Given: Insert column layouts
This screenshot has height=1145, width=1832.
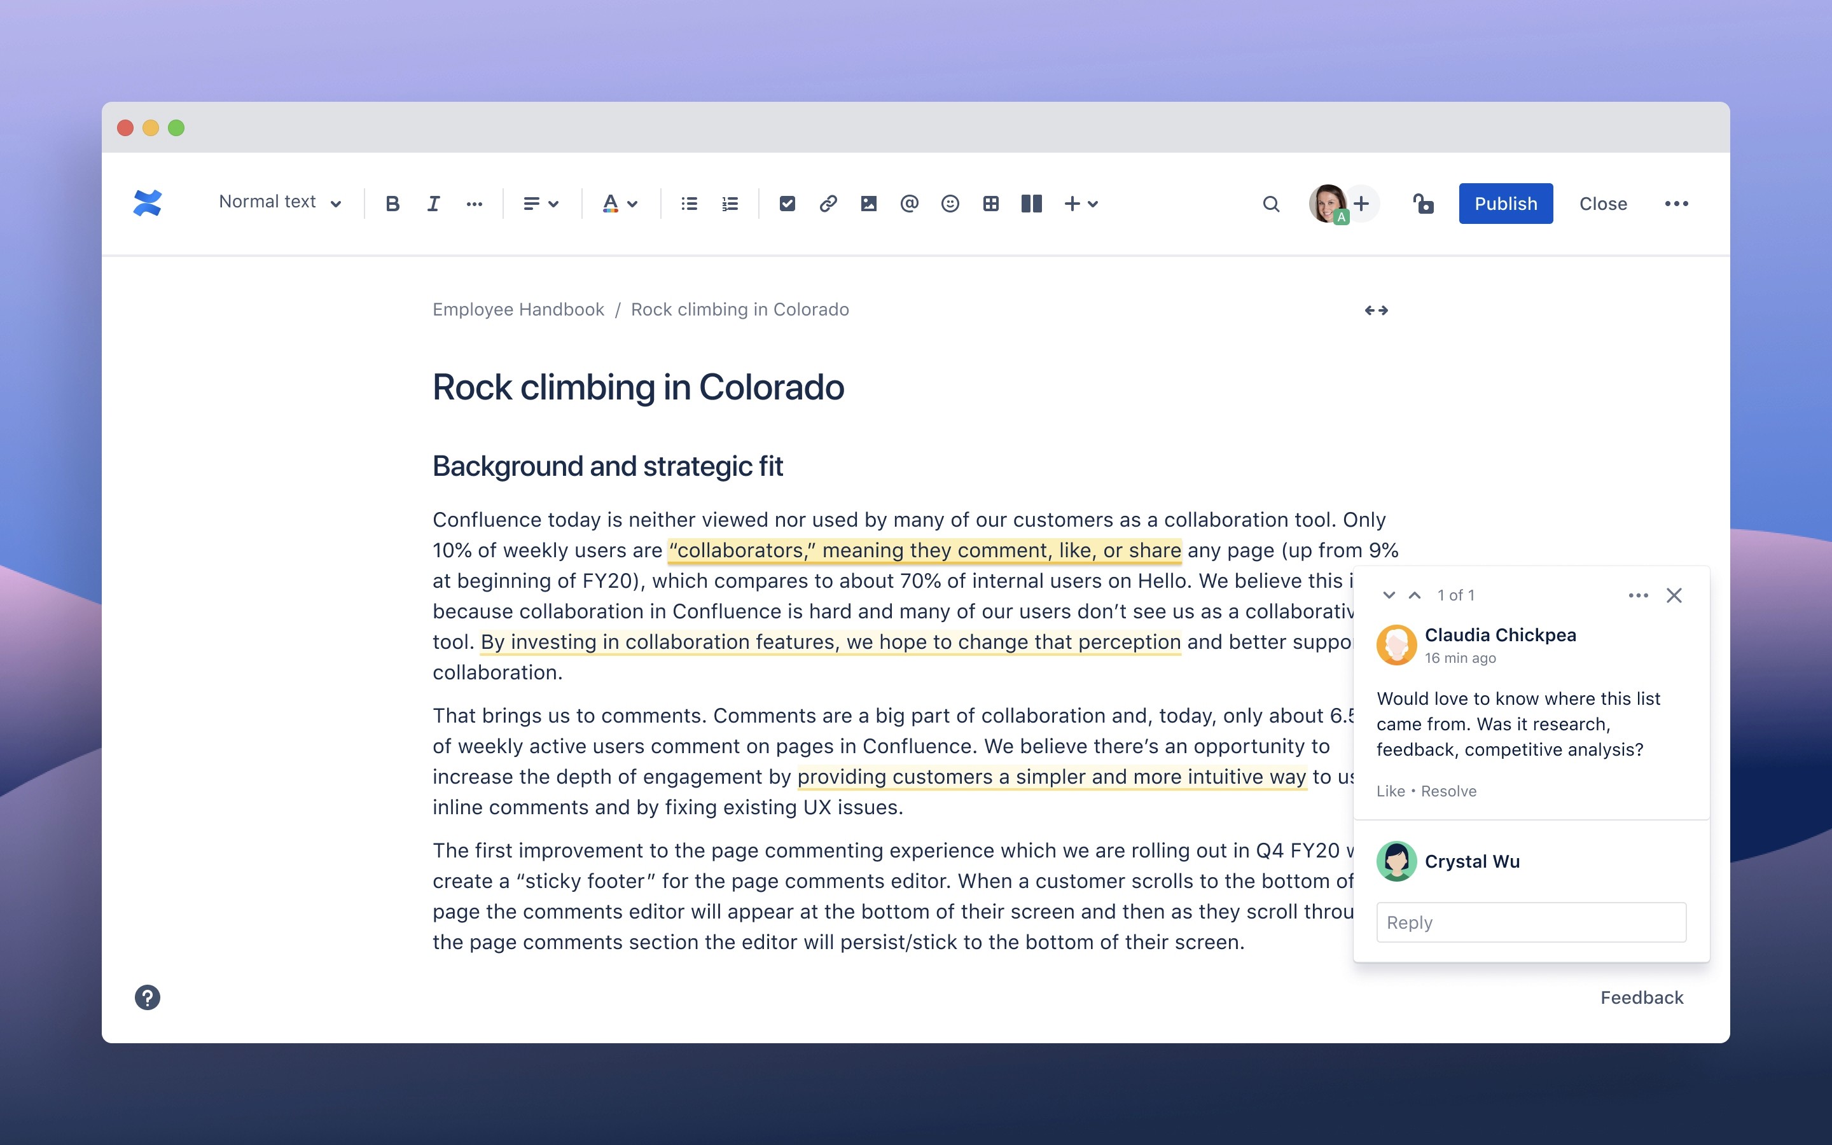Looking at the screenshot, I should tap(1031, 204).
